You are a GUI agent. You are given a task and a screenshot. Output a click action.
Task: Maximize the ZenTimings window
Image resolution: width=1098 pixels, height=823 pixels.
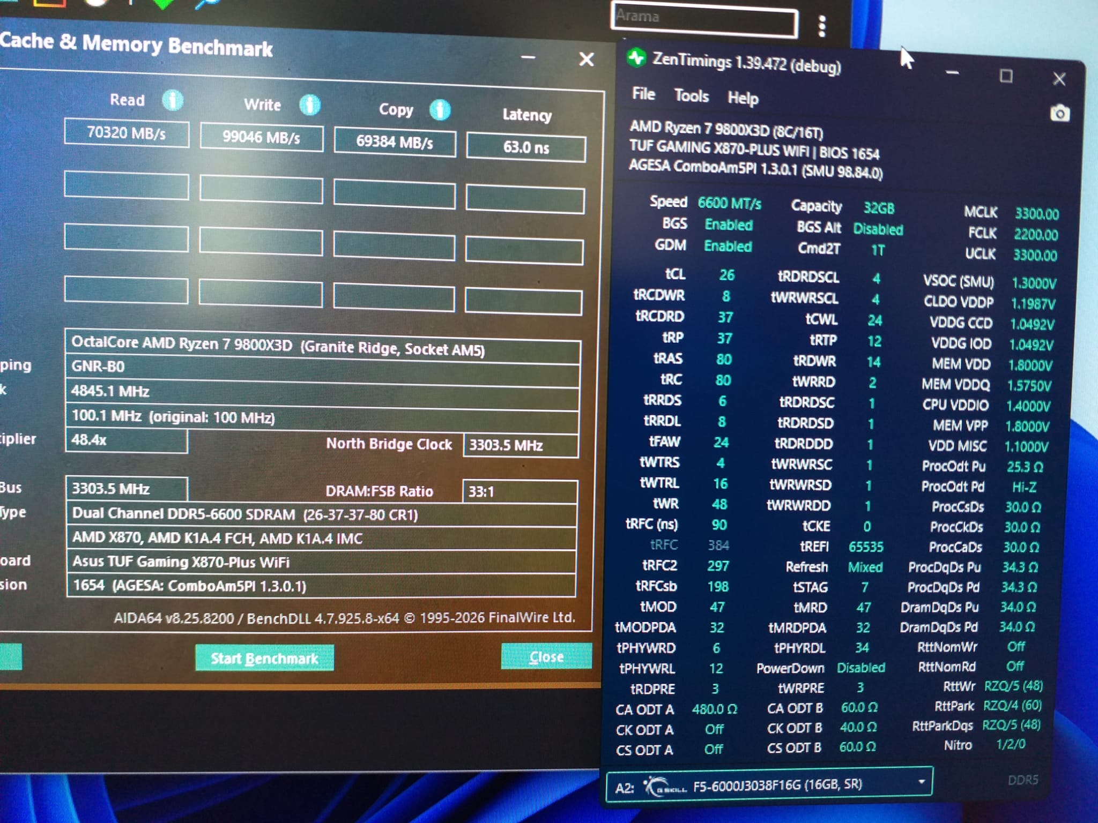1006,76
